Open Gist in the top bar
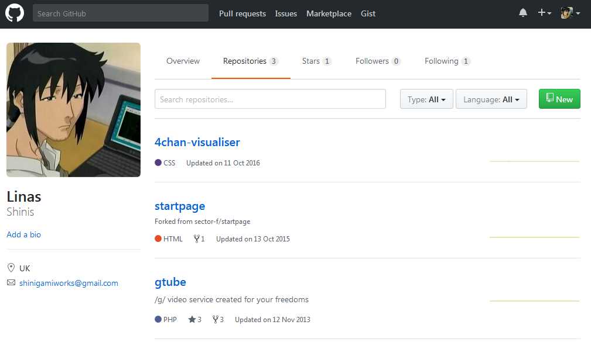Image resolution: width=591 pixels, height=356 pixels. [x=368, y=13]
